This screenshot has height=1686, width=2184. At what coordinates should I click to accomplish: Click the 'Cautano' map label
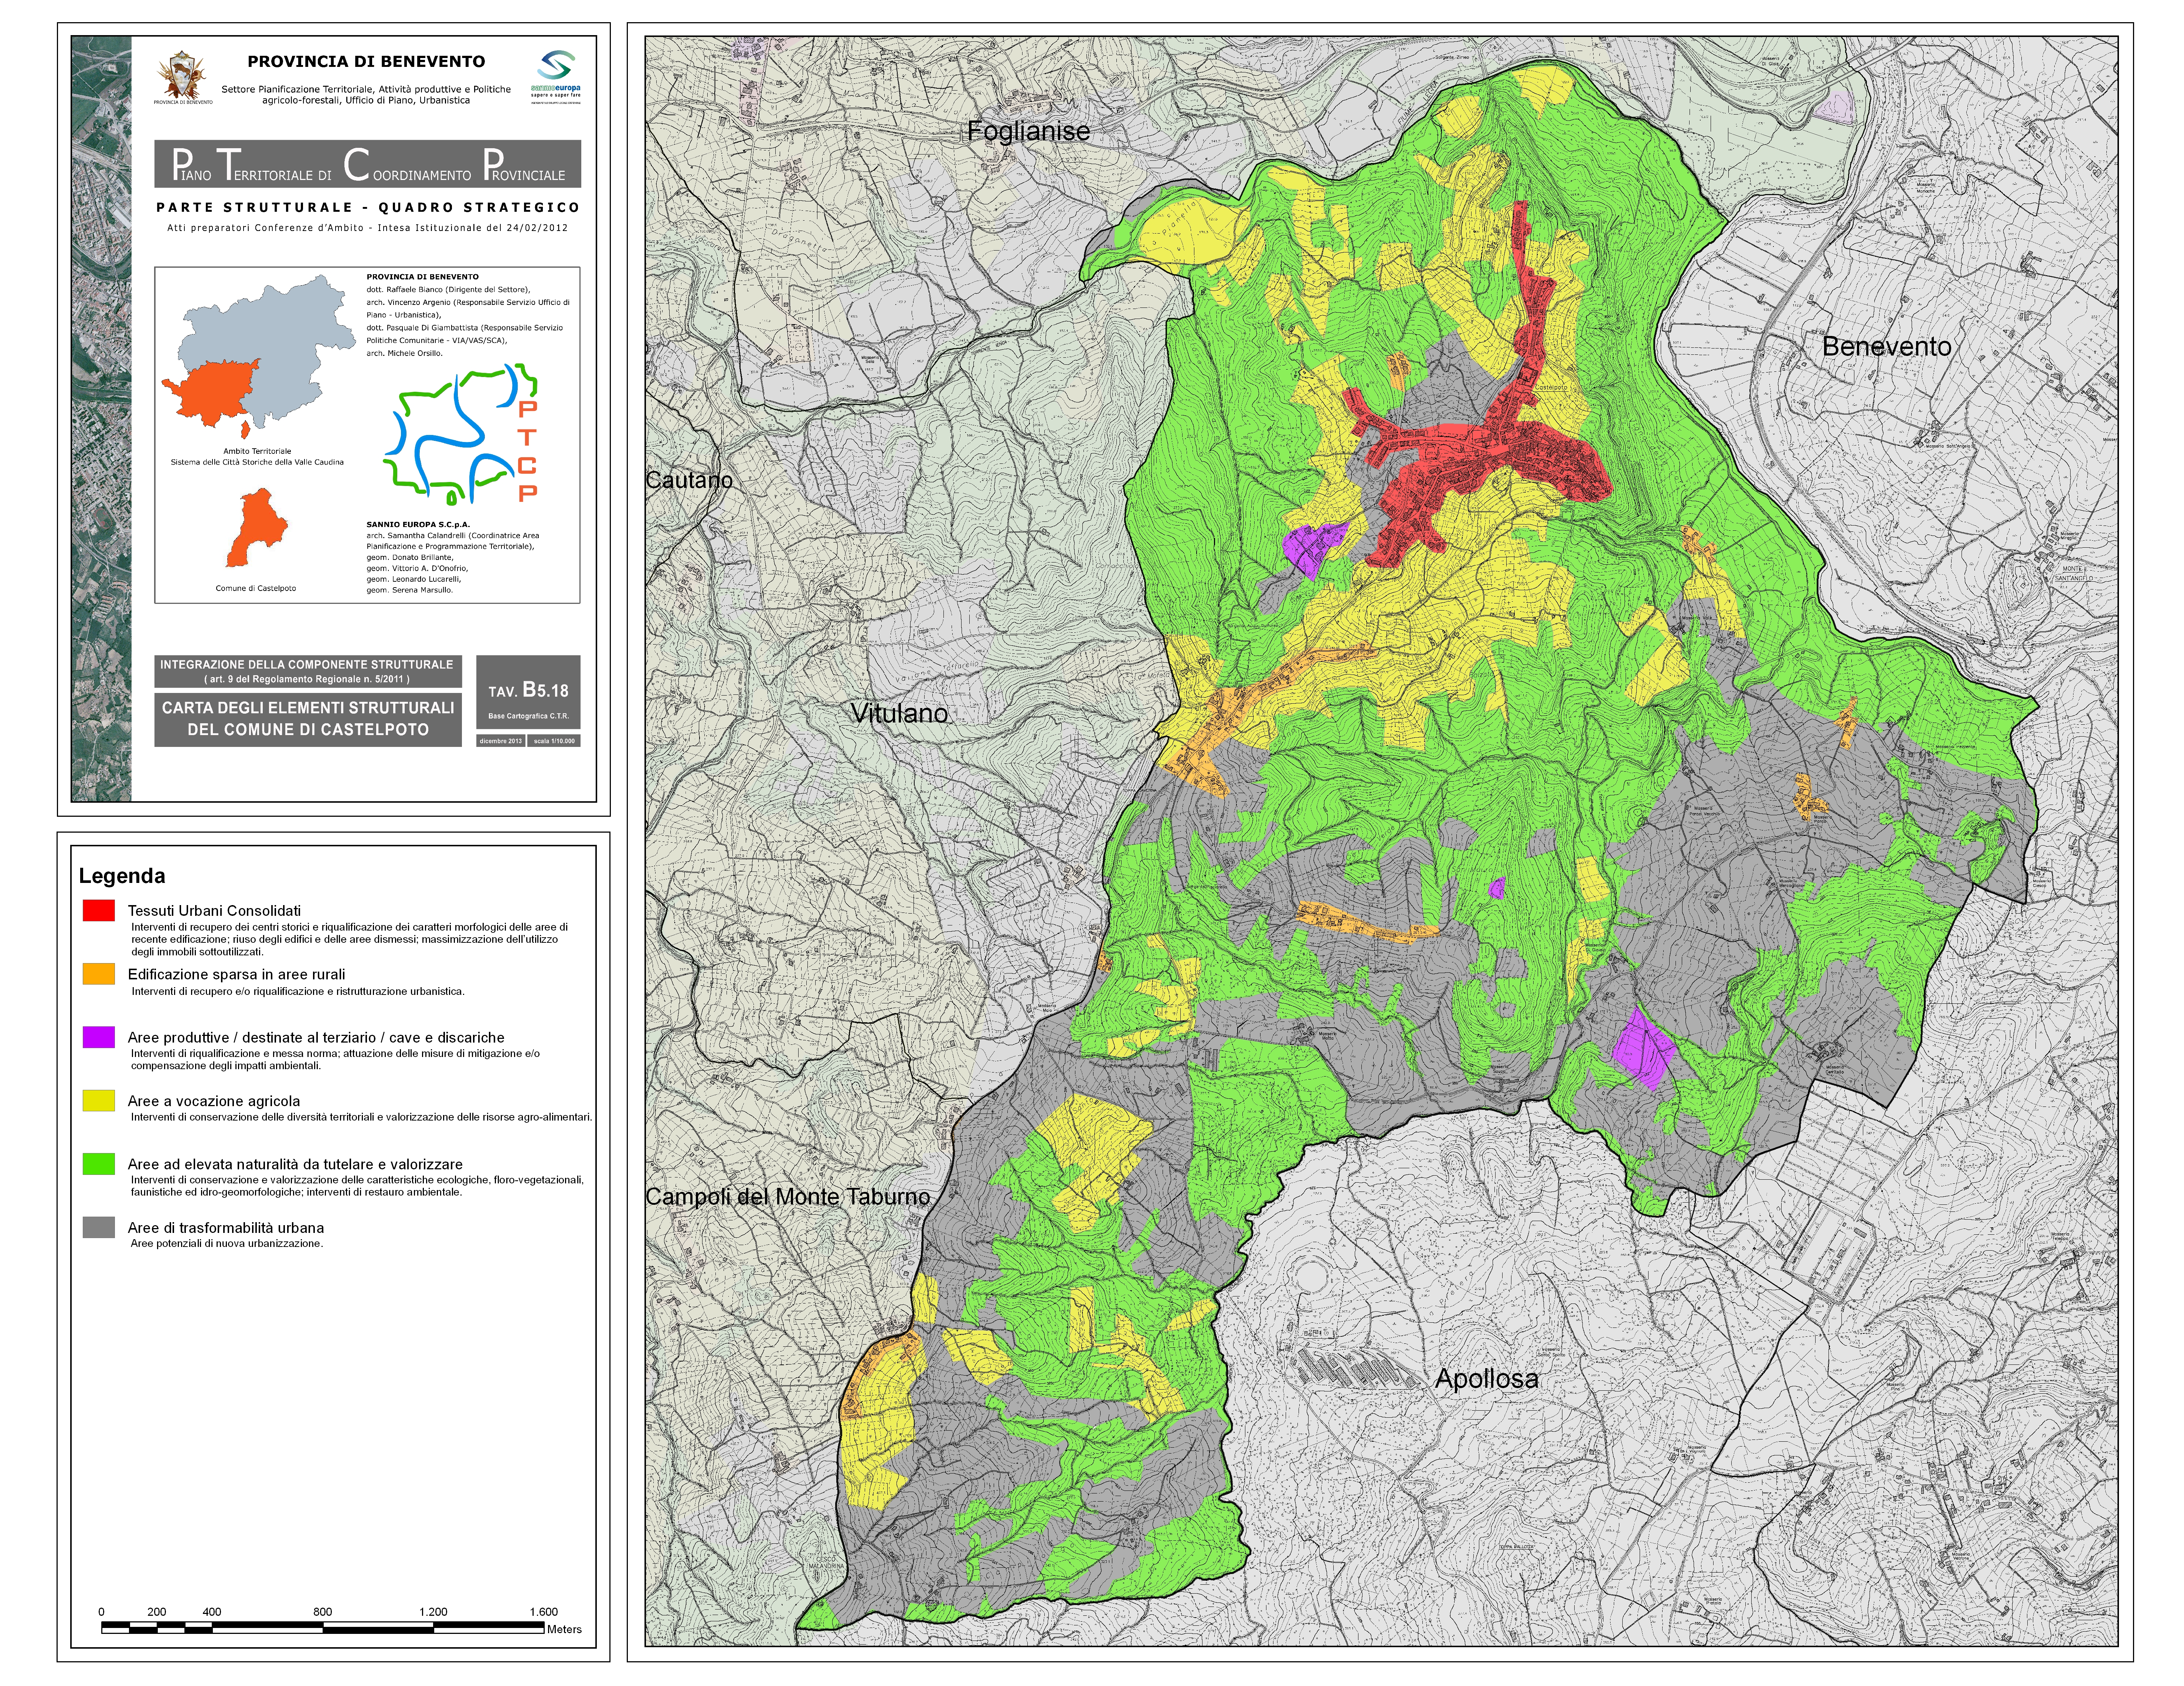point(689,480)
